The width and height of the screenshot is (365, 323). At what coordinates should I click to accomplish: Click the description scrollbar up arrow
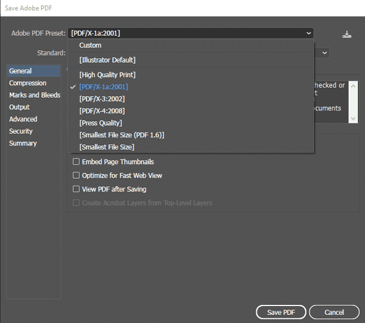point(353,86)
